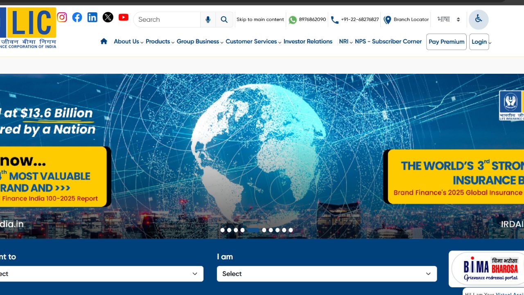Visit LIC's LinkedIn profile icon
Image resolution: width=524 pixels, height=295 pixels.
pos(93,17)
